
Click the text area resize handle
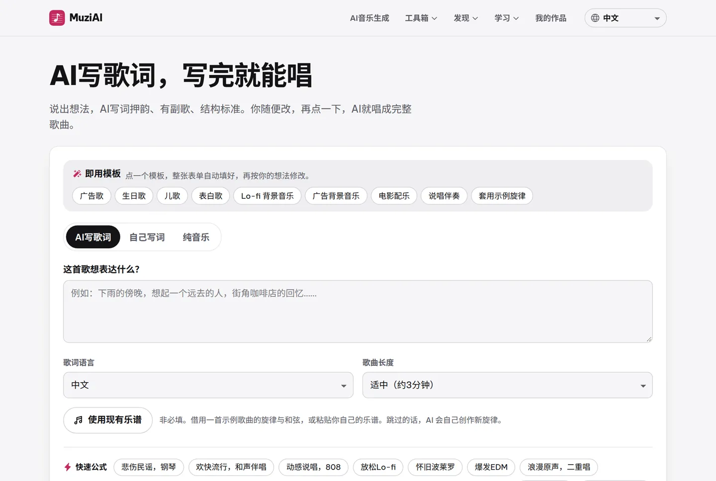[649, 339]
